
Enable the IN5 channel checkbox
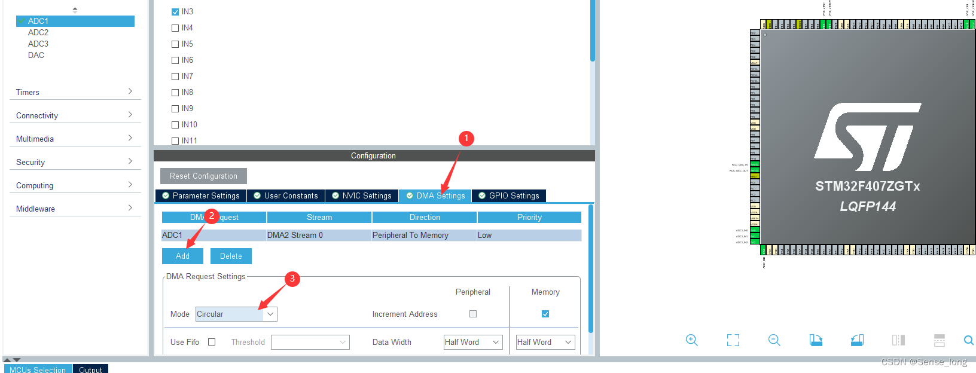pyautogui.click(x=175, y=44)
